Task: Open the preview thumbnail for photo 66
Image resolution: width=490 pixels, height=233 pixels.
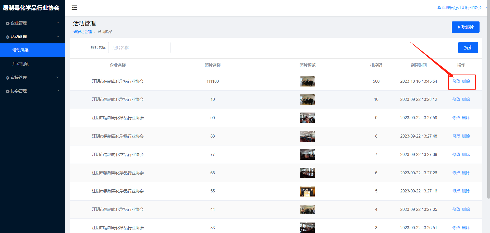Action: (308, 173)
